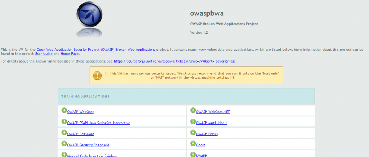Open the OWASP RailsGoat link
Viewport: 369px width, 157px height.
pos(80,134)
